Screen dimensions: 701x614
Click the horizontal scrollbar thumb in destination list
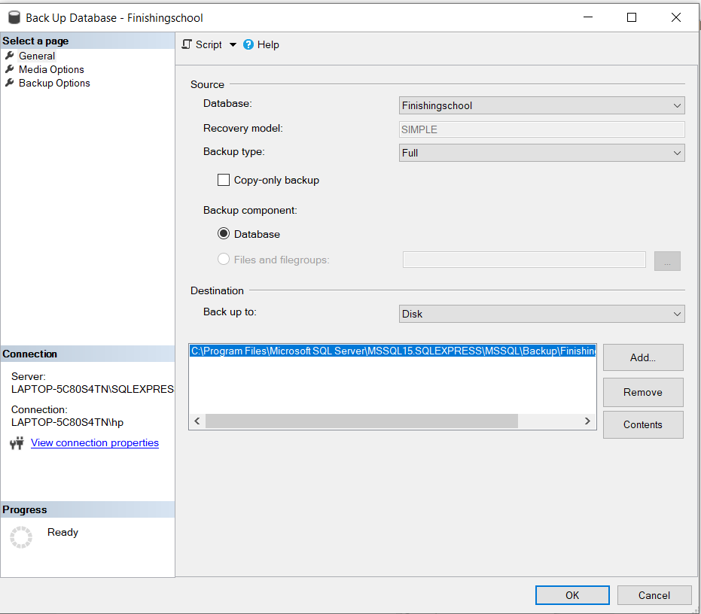[361, 421]
